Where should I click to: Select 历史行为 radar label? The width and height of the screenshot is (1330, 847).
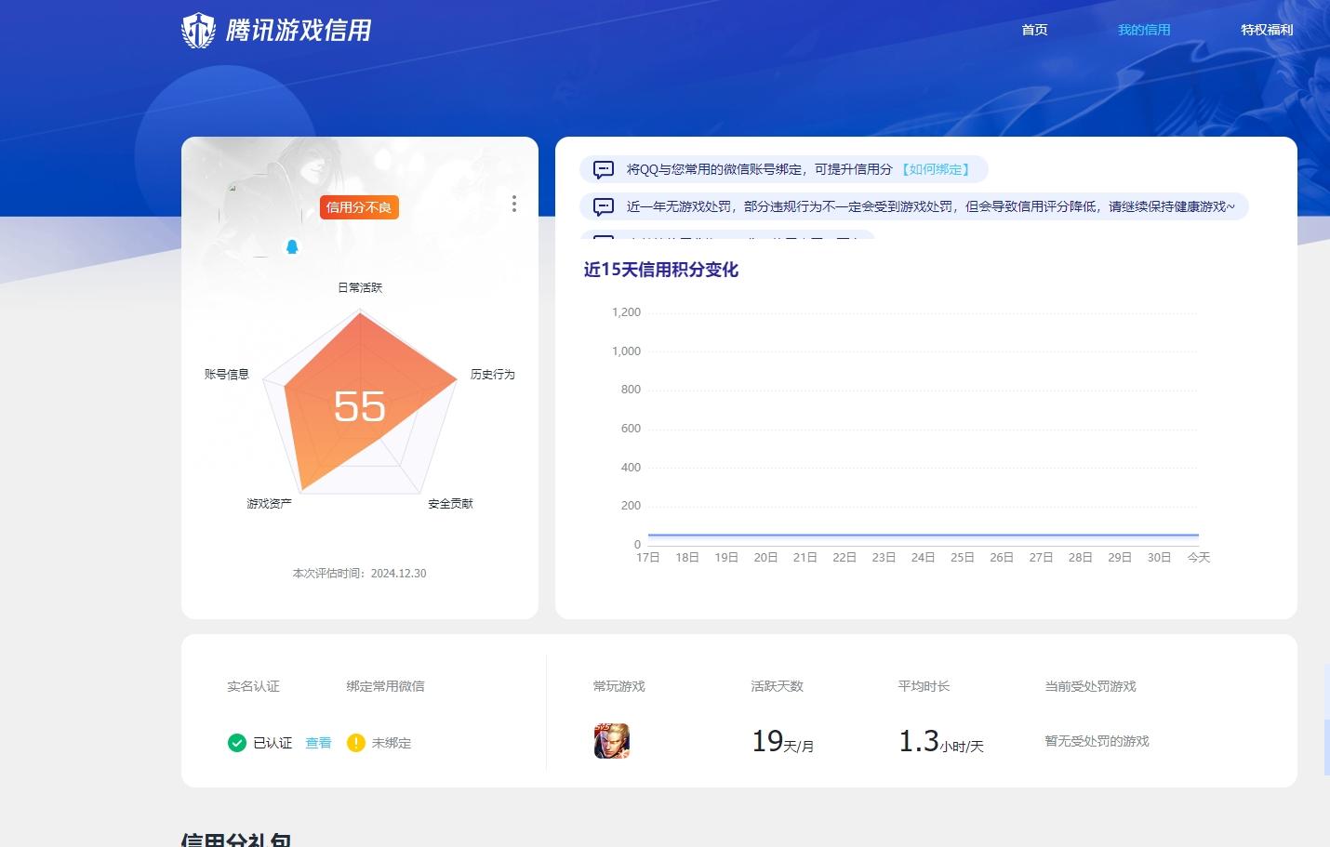(492, 374)
